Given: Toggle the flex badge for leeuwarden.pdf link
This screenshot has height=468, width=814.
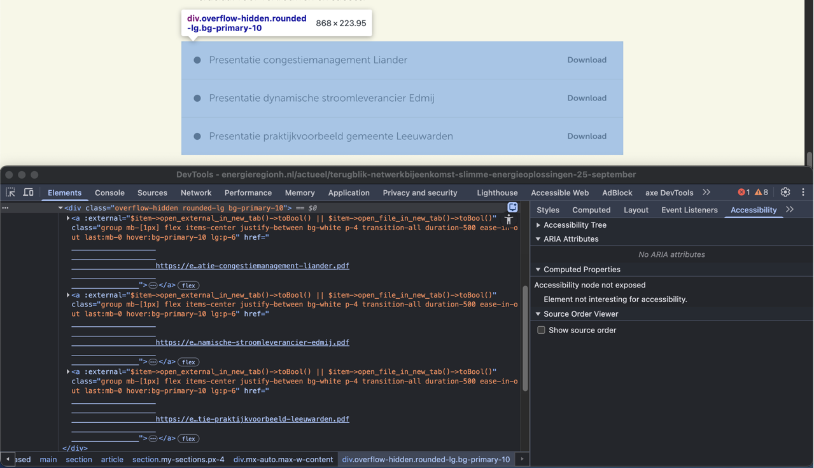Looking at the screenshot, I should 188,439.
